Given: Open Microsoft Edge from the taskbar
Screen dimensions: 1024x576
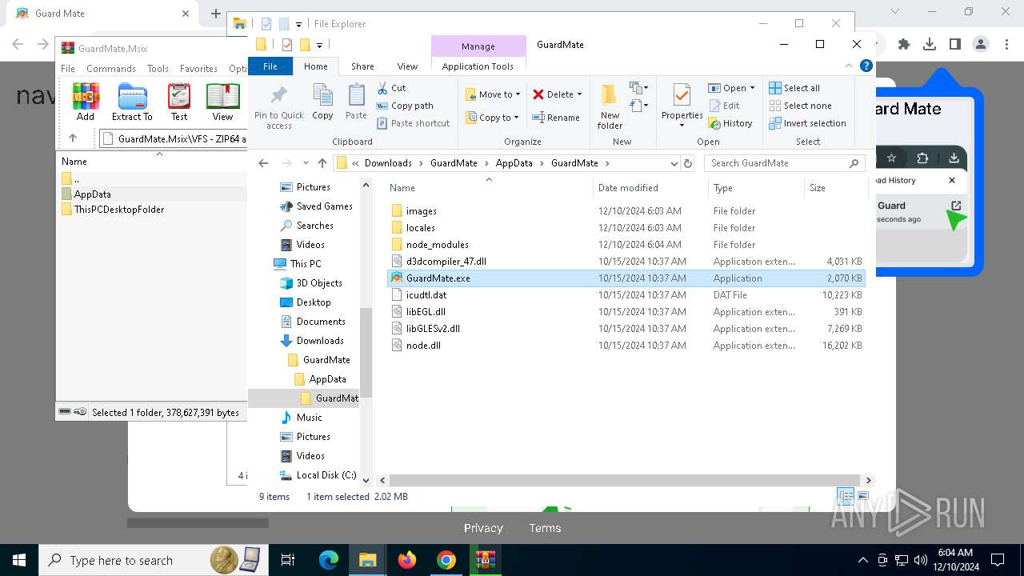Looking at the screenshot, I should pos(329,560).
